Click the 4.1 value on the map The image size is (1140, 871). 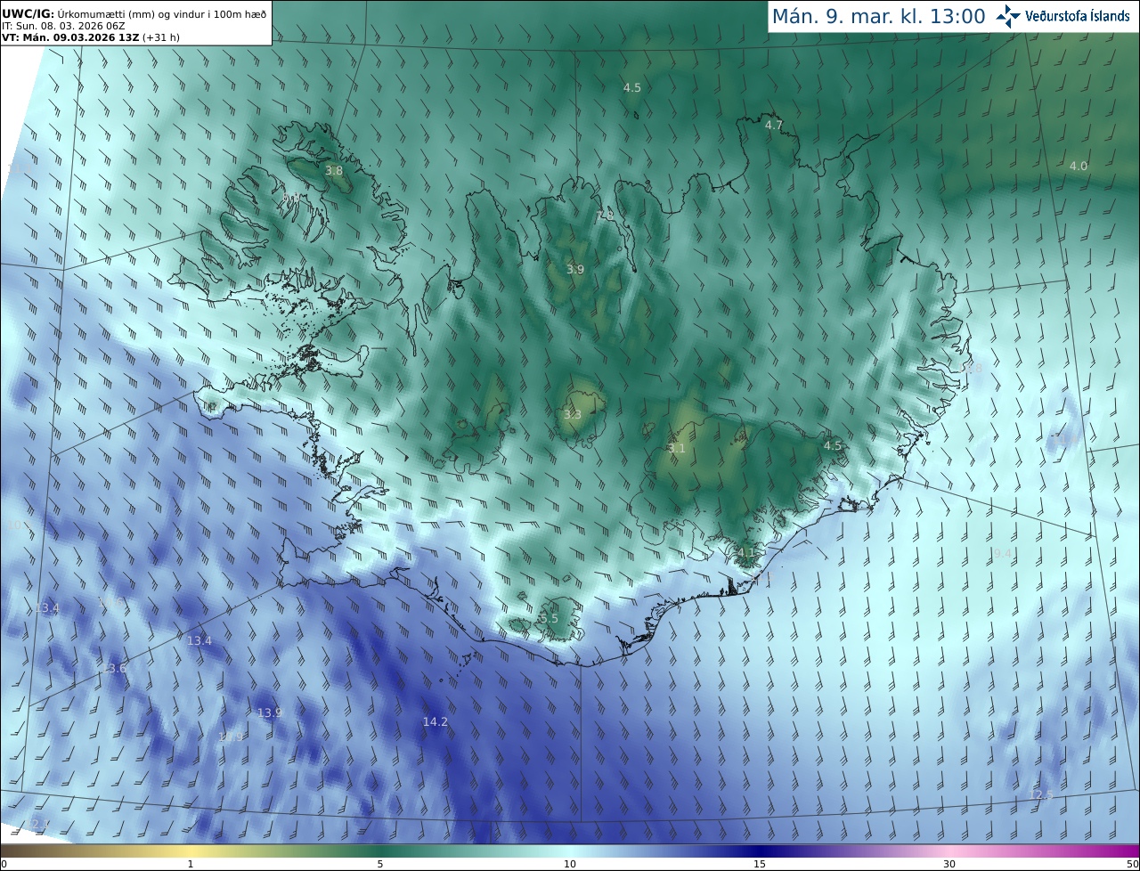tap(746, 553)
